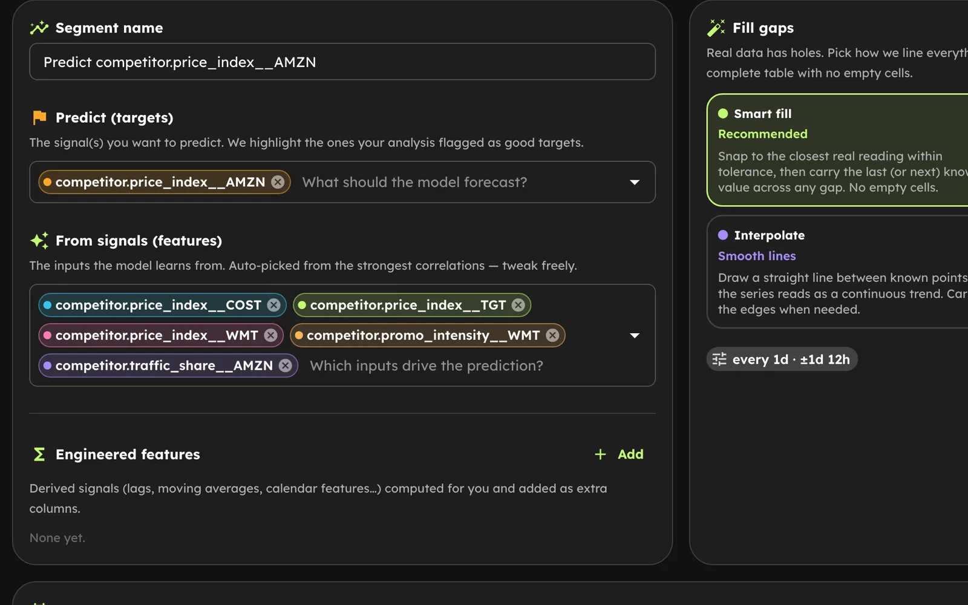Remove competitor.price_index__TGT feature chip

pos(518,305)
